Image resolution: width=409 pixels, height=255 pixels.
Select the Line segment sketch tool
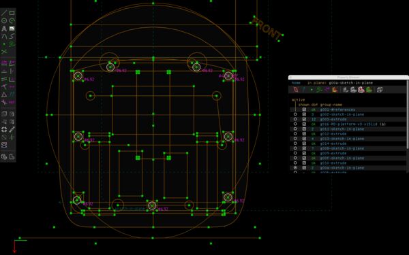point(4,13)
